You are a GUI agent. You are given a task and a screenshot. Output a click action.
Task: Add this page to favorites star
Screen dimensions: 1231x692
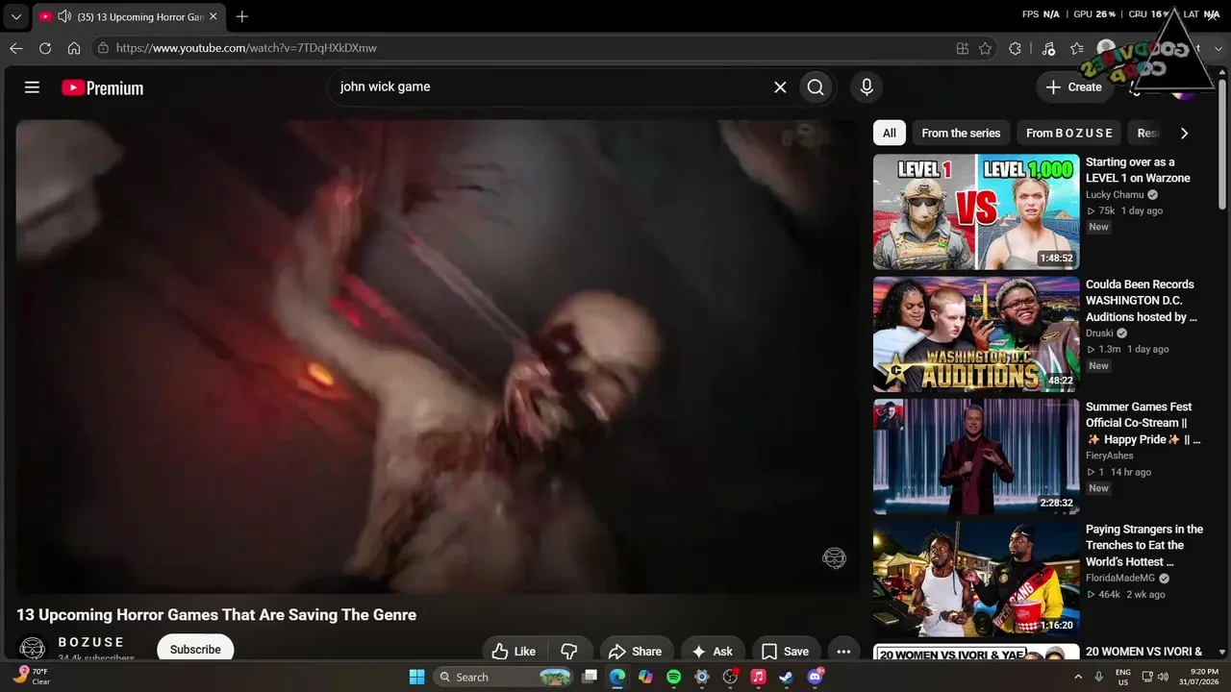985,48
